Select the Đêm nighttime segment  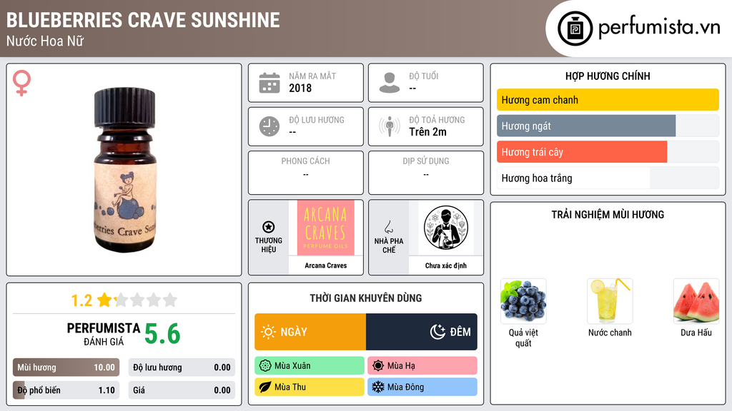[422, 332]
